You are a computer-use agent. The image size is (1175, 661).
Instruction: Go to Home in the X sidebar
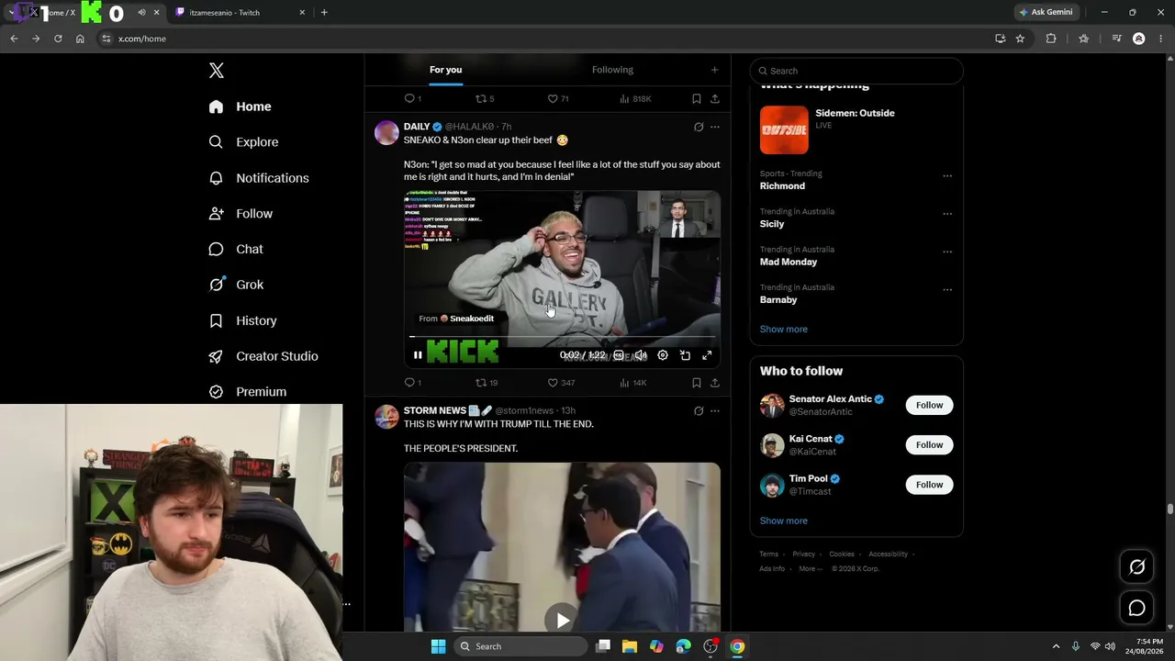(x=240, y=106)
